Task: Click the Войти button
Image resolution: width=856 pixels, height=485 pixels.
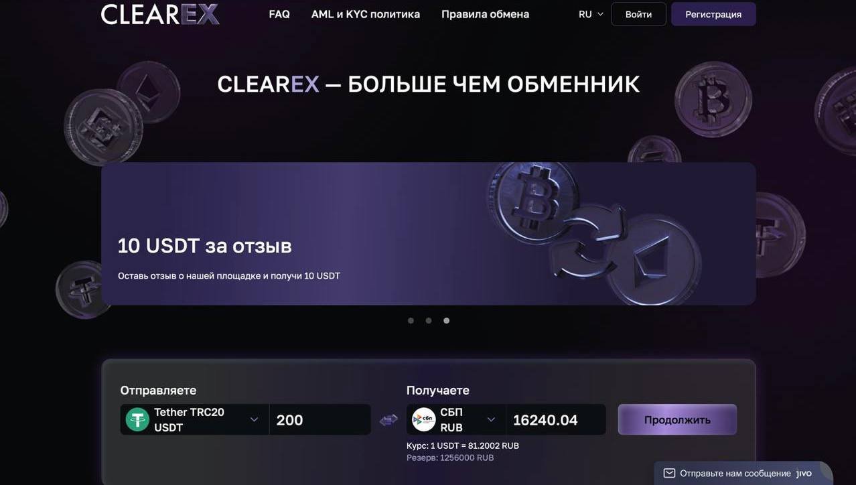Action: [x=638, y=14]
